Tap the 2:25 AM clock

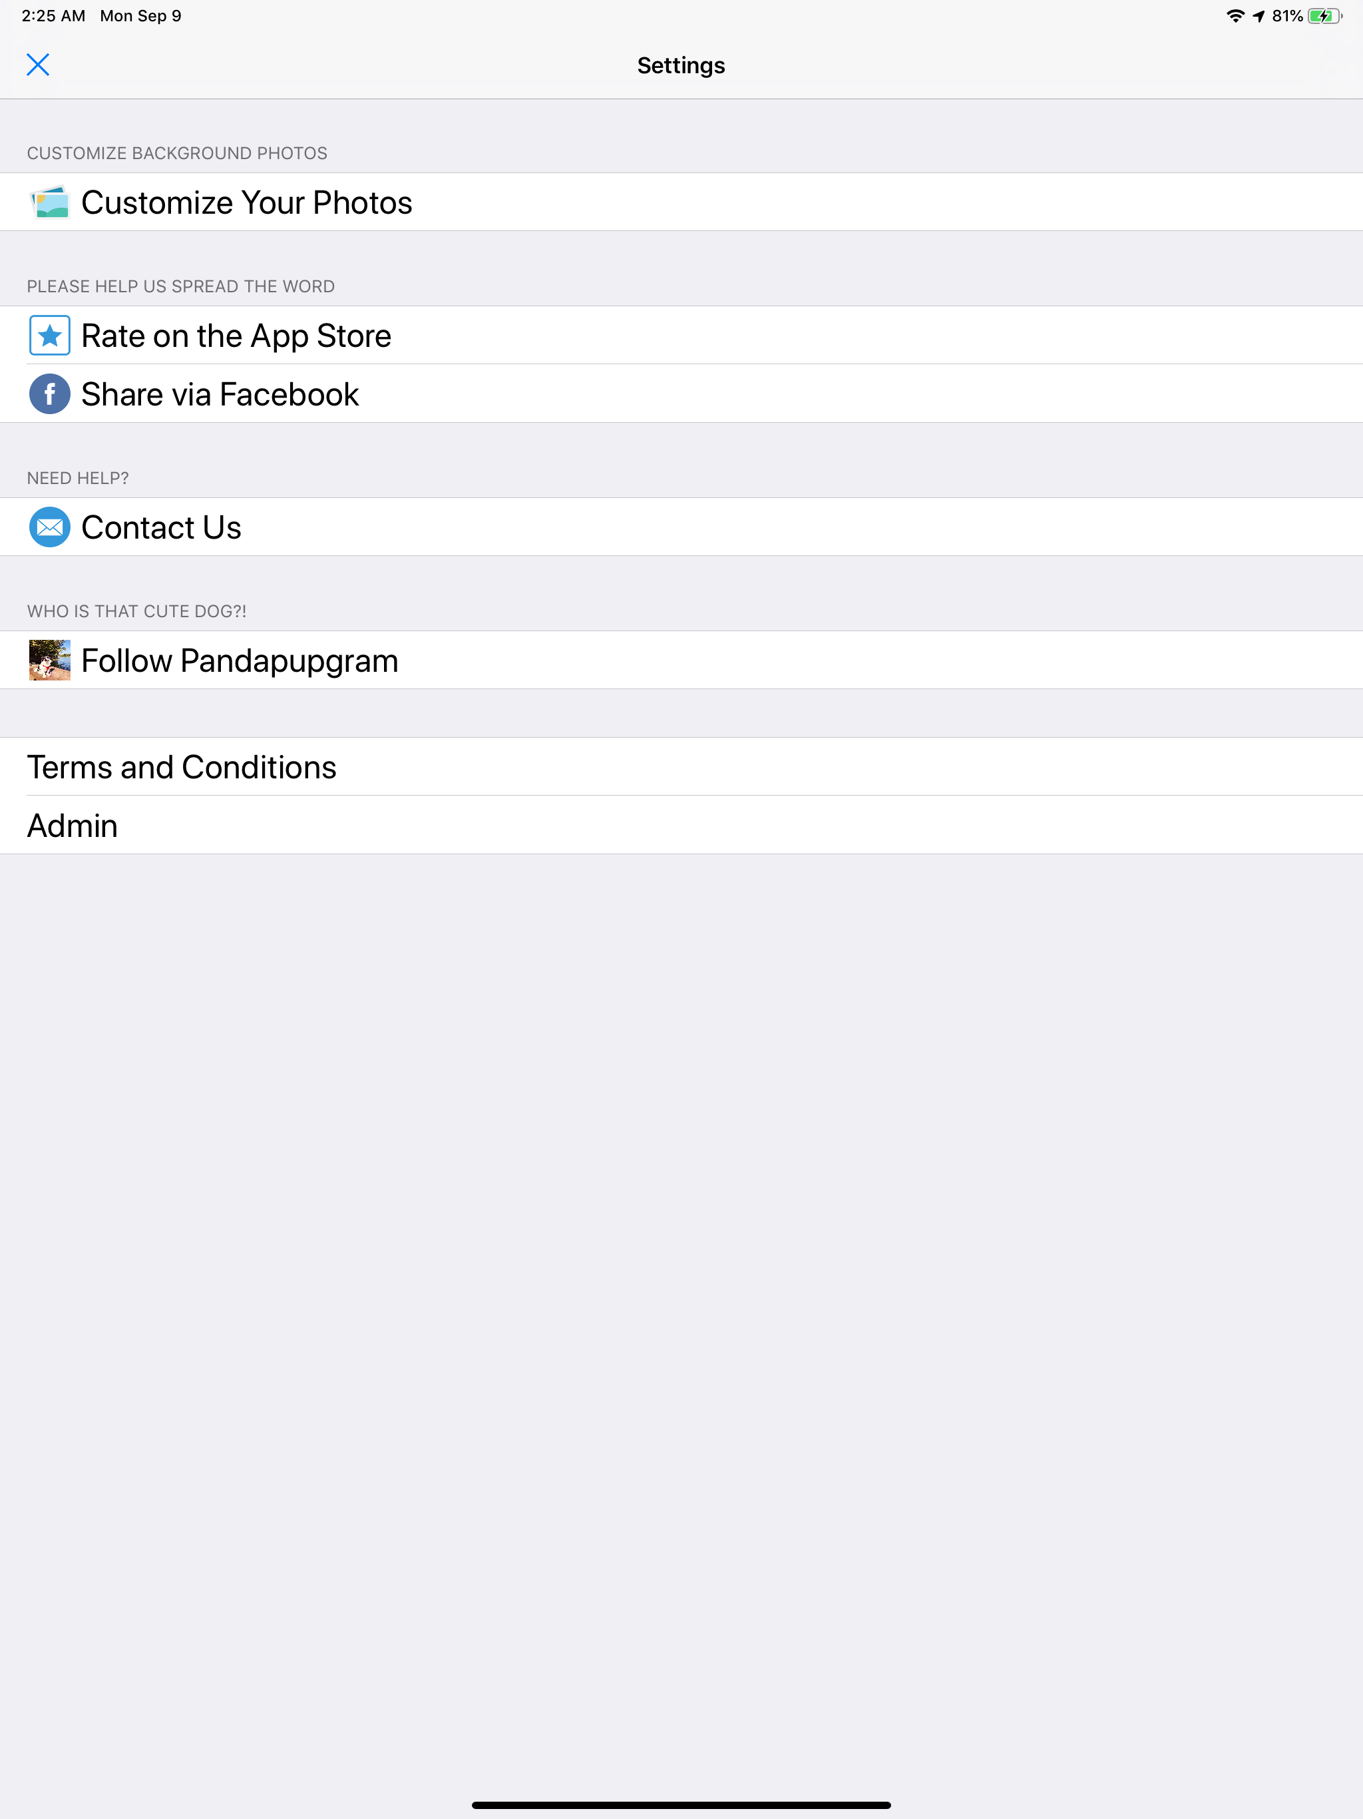coord(53,15)
